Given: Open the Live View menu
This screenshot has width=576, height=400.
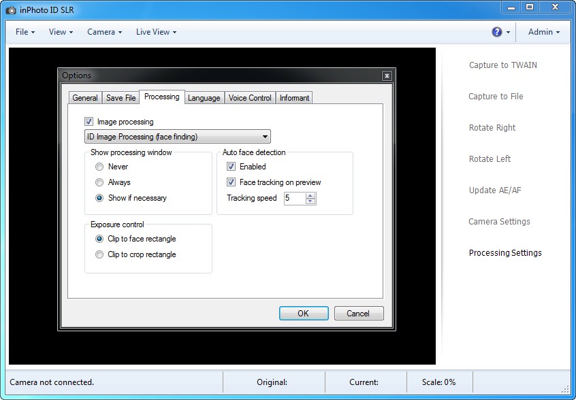Looking at the screenshot, I should point(156,32).
